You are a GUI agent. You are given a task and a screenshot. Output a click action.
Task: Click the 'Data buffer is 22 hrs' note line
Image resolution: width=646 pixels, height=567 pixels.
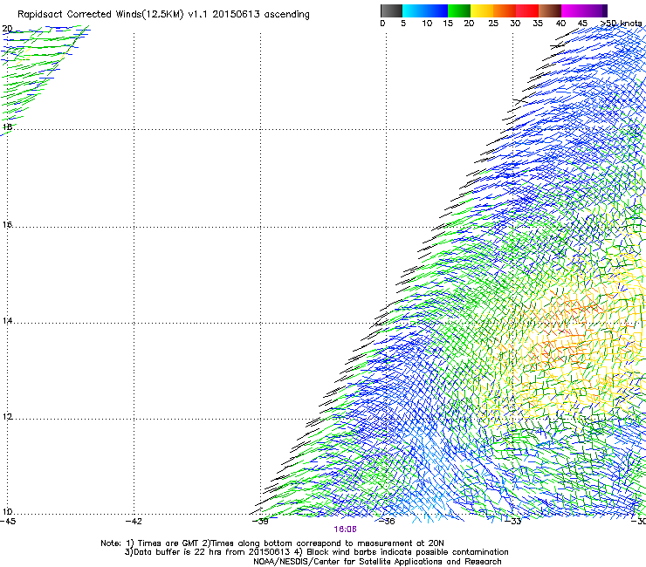pyautogui.click(x=316, y=552)
